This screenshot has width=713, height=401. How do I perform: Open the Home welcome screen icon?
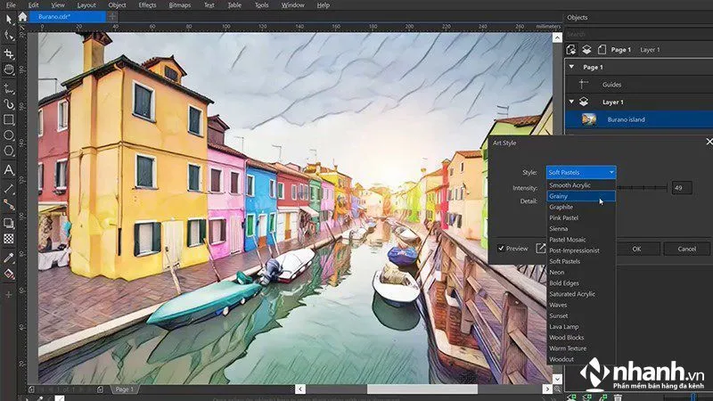23,17
